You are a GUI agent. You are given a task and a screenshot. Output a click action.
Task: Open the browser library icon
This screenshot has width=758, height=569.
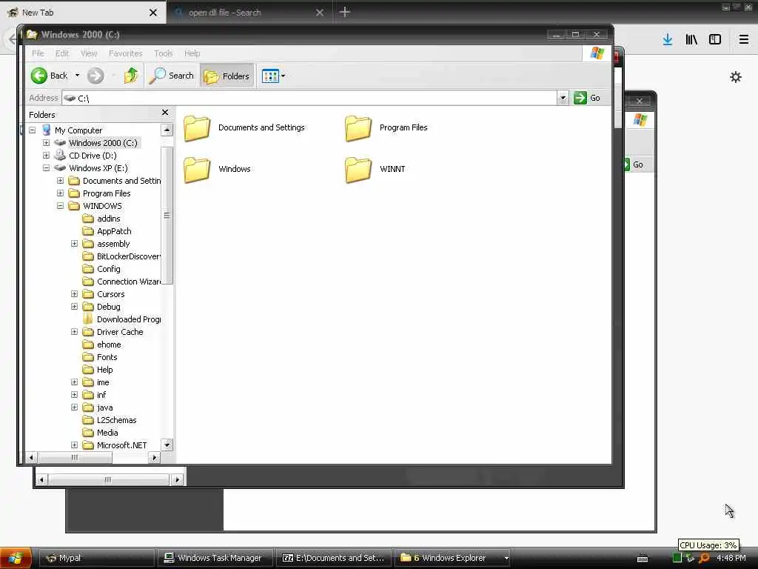(x=691, y=40)
